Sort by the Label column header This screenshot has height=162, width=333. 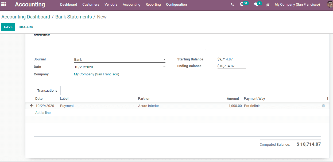[x=64, y=99]
